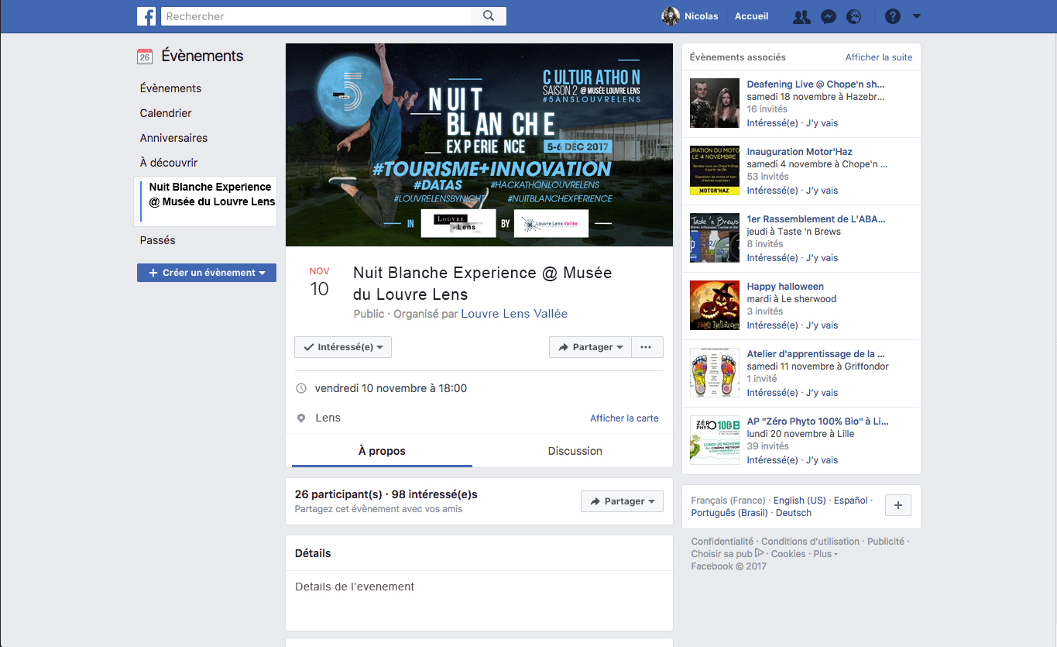Click Nicolas profile picture

[x=671, y=16]
